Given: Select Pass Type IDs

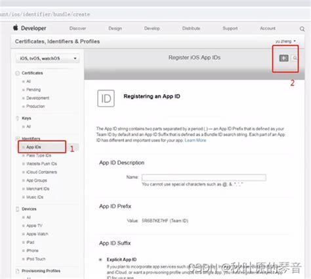Looking at the screenshot, I should [39, 155].
